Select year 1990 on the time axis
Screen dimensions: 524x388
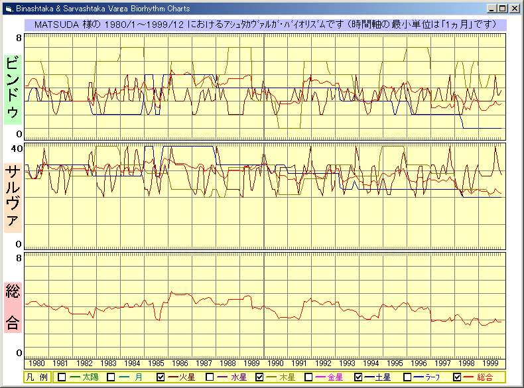[276, 363]
